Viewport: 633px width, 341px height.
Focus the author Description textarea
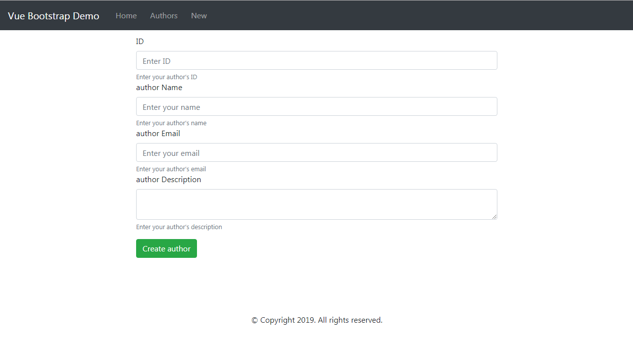(317, 204)
